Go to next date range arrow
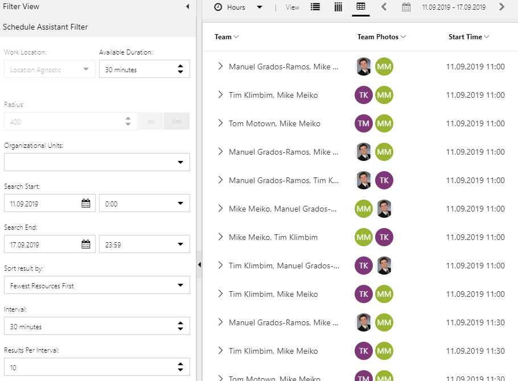Image resolution: width=518 pixels, height=381 pixels. coord(502,7)
